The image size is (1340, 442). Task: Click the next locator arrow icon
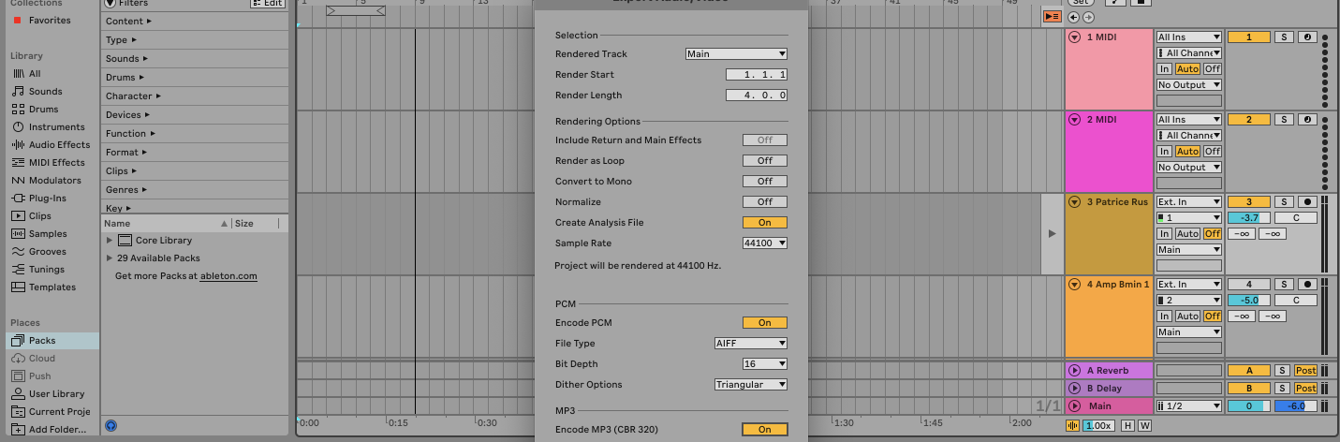click(x=1088, y=17)
